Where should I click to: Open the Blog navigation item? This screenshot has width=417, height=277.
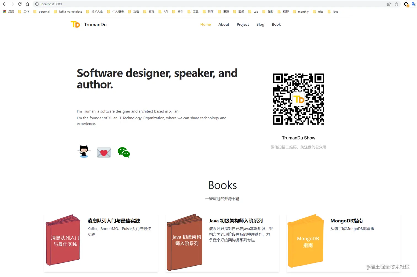[260, 25]
